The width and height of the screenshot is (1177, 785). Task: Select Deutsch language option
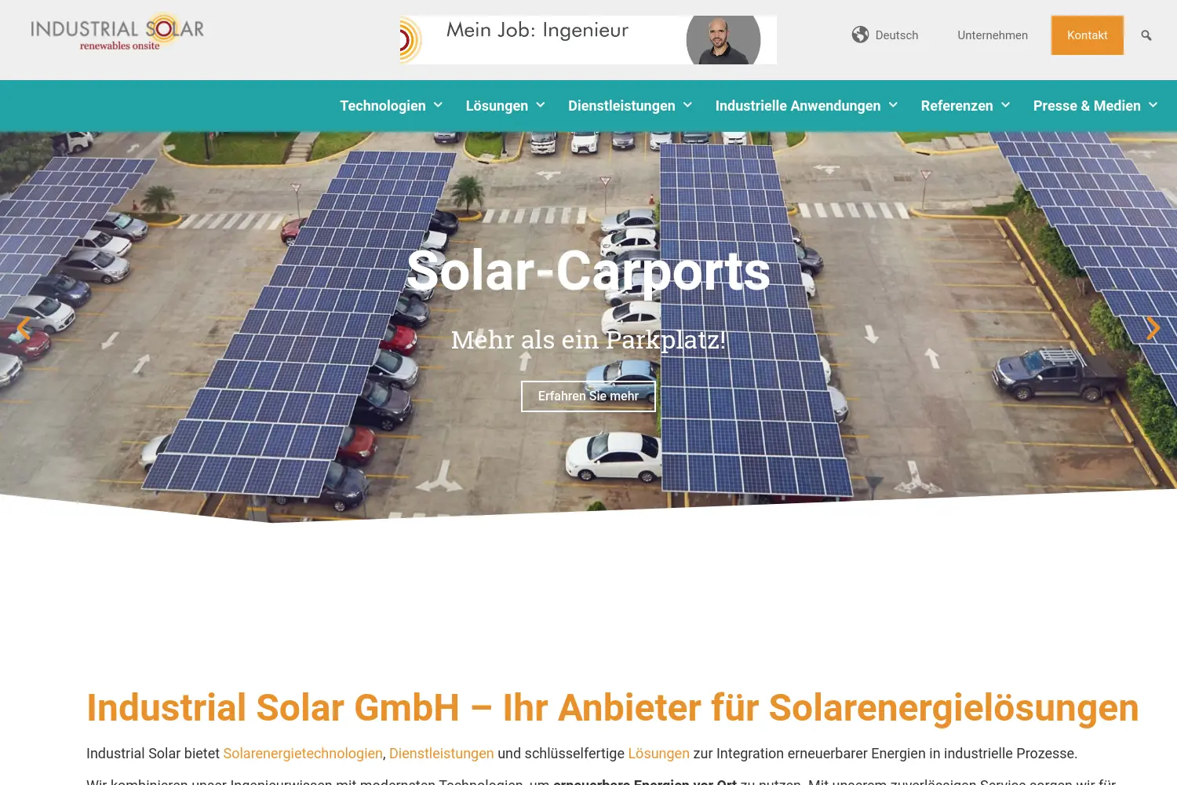(897, 35)
